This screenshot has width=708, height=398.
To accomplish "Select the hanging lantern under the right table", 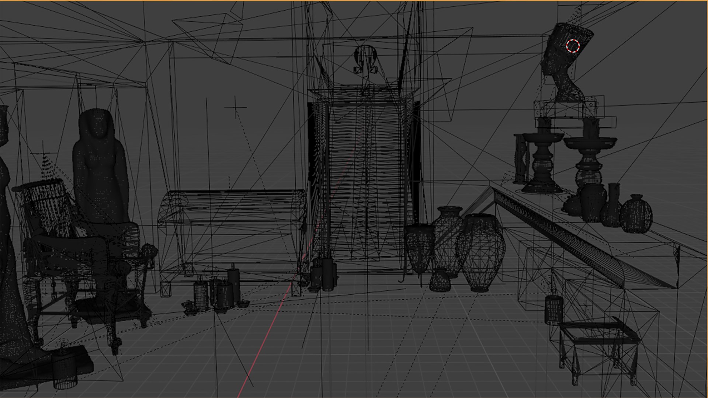I will point(554,310).
